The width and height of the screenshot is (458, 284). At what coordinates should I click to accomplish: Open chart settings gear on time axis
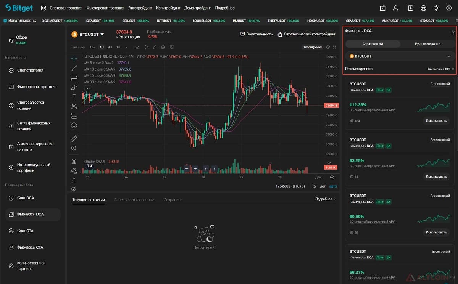point(332,177)
